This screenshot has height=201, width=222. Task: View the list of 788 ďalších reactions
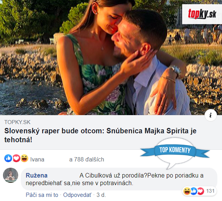87,160
